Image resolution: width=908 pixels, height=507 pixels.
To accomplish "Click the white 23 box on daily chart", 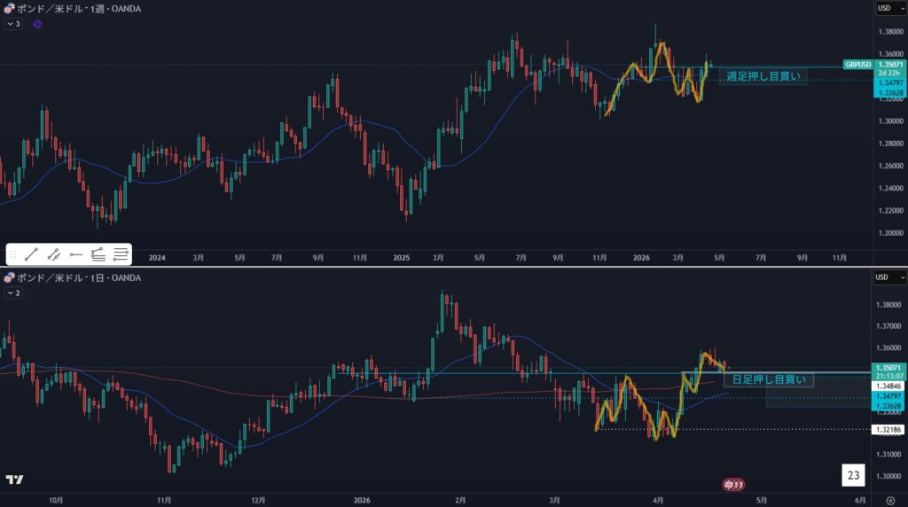I will pos(853,476).
